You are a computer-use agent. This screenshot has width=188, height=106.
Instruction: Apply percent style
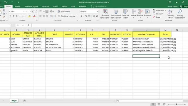[86, 16]
